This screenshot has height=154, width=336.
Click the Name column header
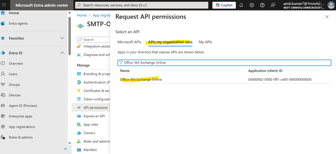point(125,71)
